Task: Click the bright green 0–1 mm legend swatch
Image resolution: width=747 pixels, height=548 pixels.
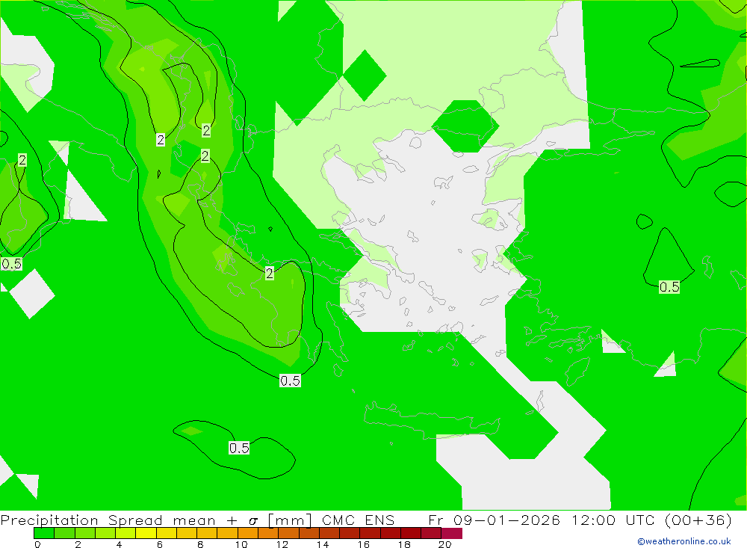Action: click(x=44, y=533)
